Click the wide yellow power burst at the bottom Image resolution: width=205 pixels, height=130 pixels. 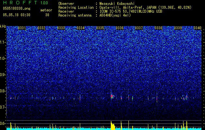pyautogui.click(x=113, y=126)
